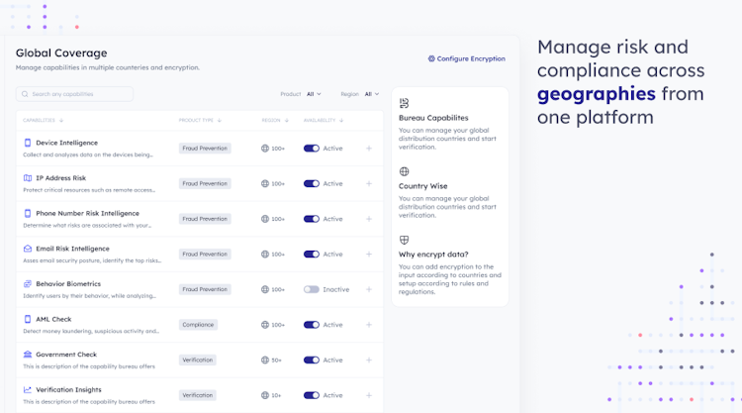
Task: Click the Behavior Biometrics icon
Action: click(x=28, y=283)
